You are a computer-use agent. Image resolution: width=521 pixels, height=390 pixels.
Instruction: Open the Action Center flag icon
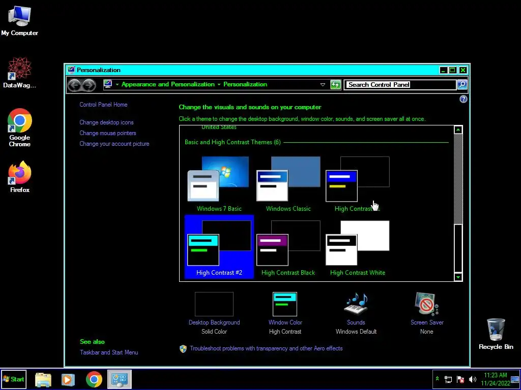click(x=460, y=379)
